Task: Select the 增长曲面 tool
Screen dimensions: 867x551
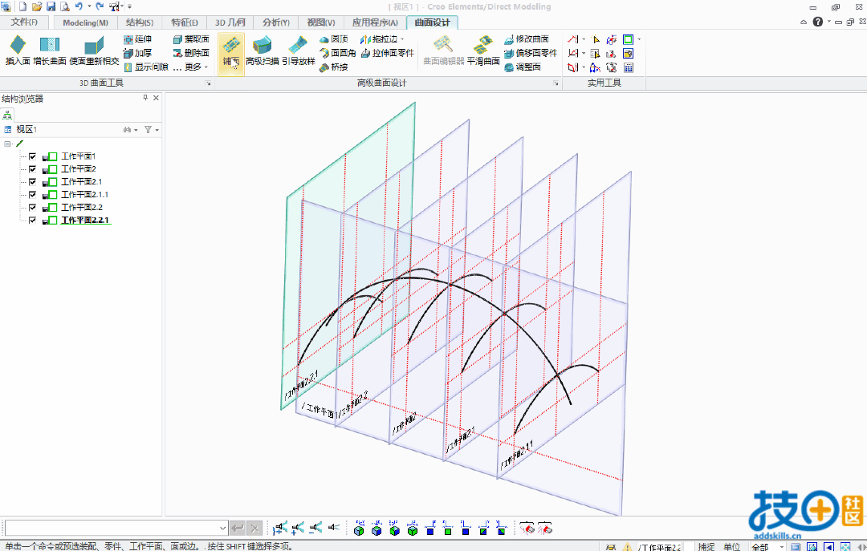Action: (49, 51)
